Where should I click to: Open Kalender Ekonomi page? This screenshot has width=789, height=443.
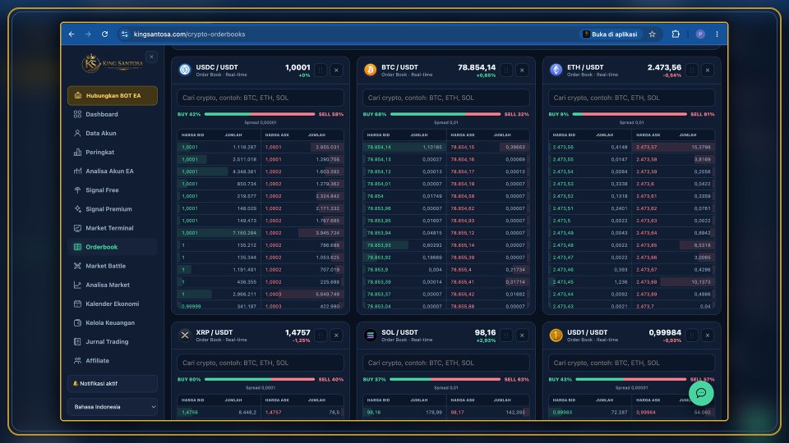pos(113,304)
